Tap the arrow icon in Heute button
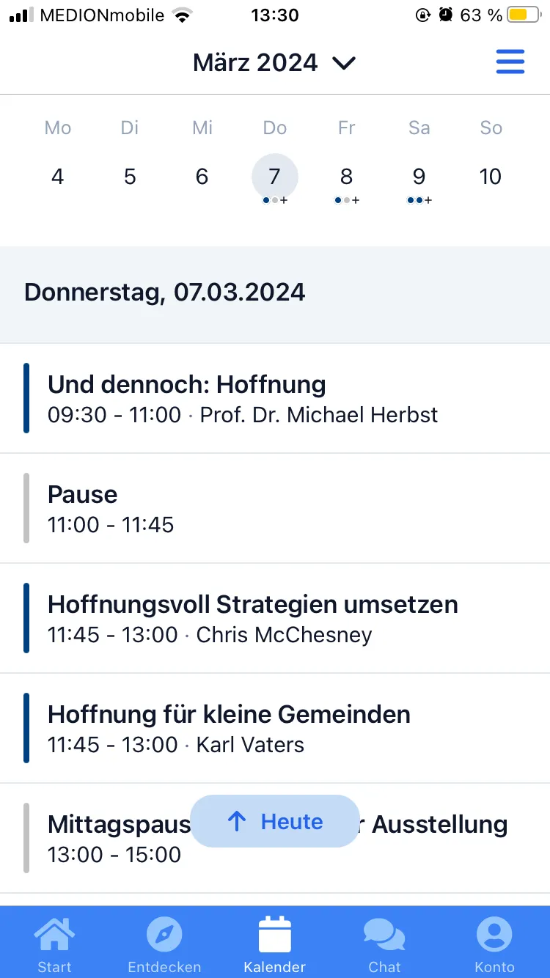The width and height of the screenshot is (550, 978). (x=236, y=821)
